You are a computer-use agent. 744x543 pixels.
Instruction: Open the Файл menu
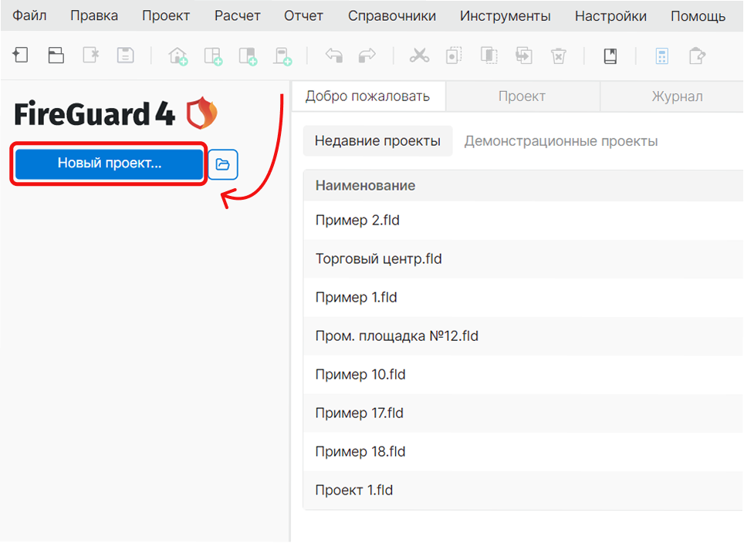pos(29,15)
